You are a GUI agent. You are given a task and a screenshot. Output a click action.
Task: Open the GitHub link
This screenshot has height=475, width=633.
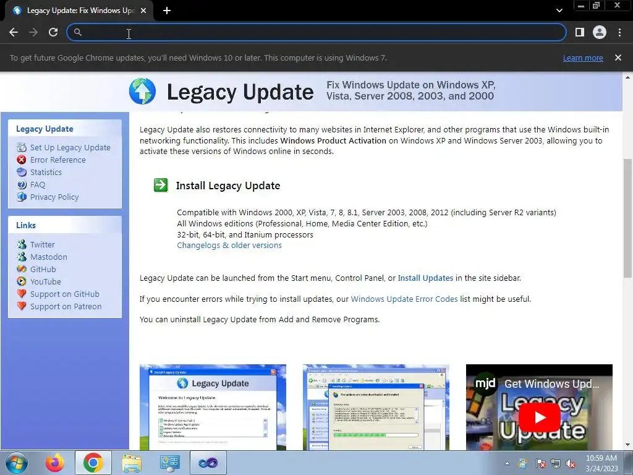click(43, 270)
